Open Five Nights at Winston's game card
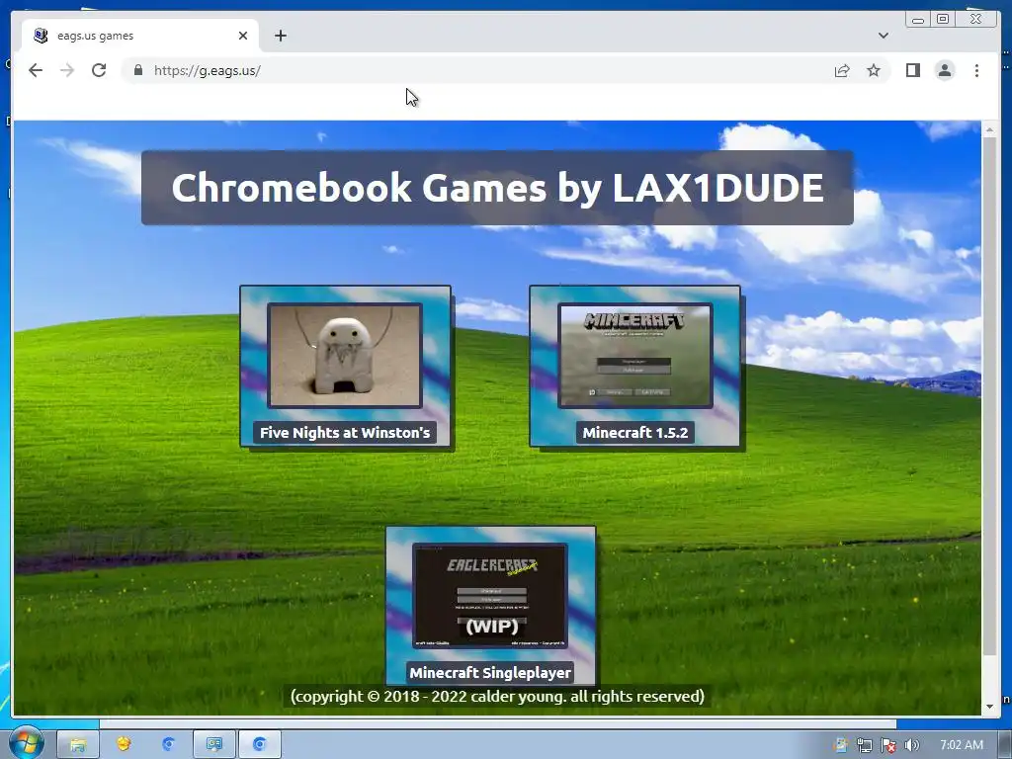The height and width of the screenshot is (759, 1012). coord(345,366)
